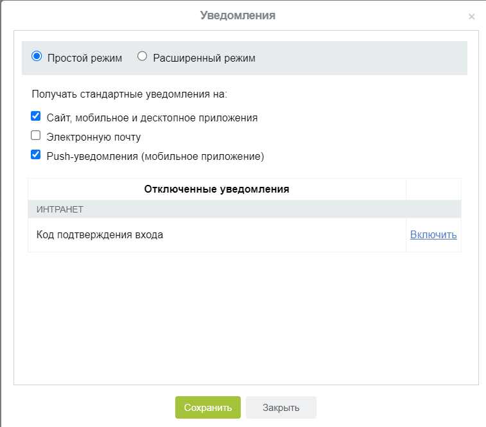Switch to the Расширенный режим radio button
486x427 pixels.
[143, 57]
